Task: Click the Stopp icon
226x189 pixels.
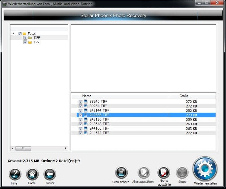Action: coord(182,173)
